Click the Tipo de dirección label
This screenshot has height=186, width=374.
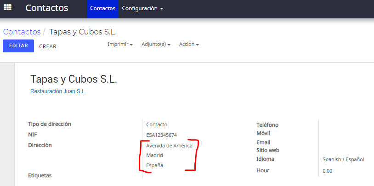[50, 124]
